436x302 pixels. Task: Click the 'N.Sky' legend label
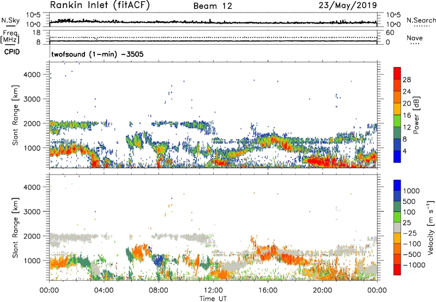(10, 20)
